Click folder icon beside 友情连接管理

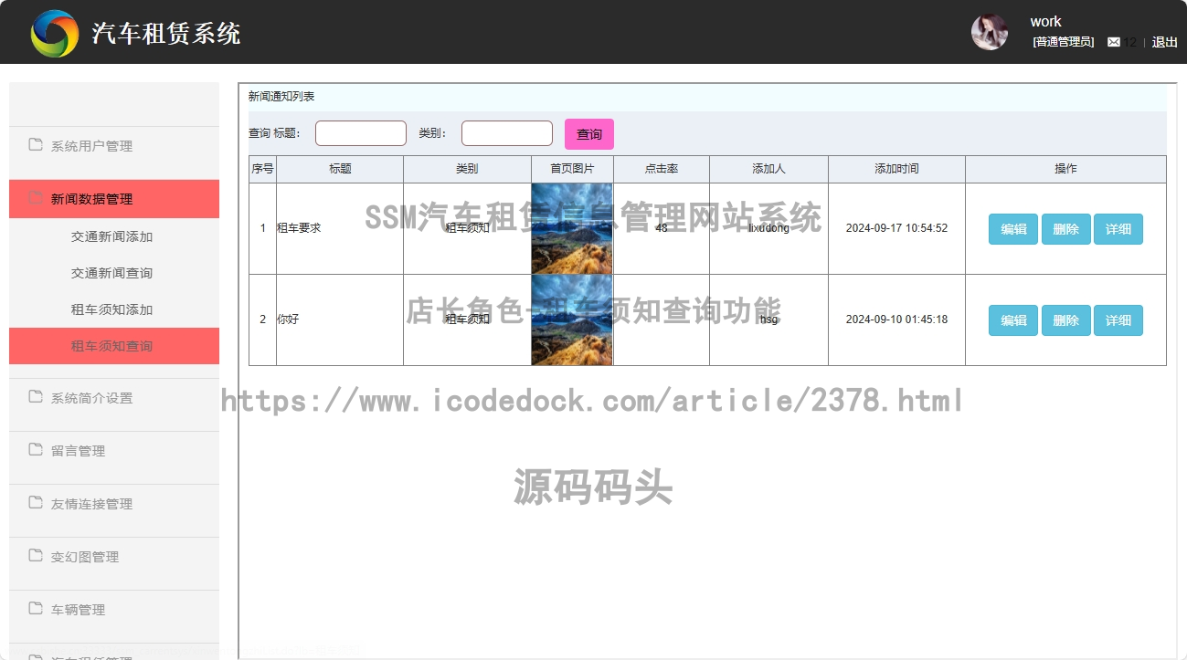(36, 502)
